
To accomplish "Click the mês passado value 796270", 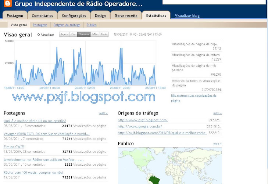I will pos(216,75).
